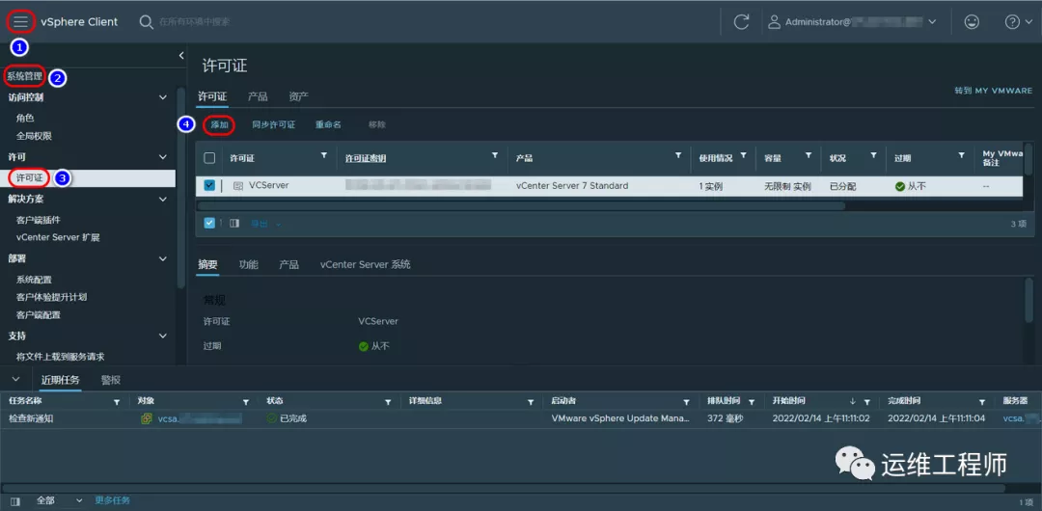
Task: Click the 添加 button to add license
Action: pyautogui.click(x=220, y=124)
